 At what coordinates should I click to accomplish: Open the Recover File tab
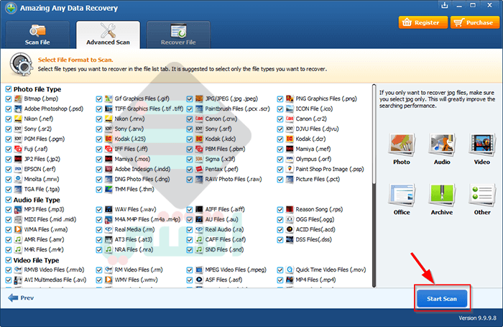click(178, 34)
